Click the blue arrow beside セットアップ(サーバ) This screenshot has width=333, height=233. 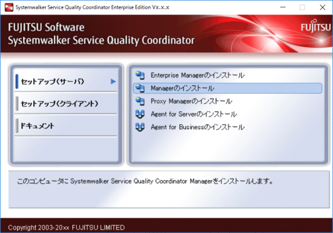pos(113,82)
